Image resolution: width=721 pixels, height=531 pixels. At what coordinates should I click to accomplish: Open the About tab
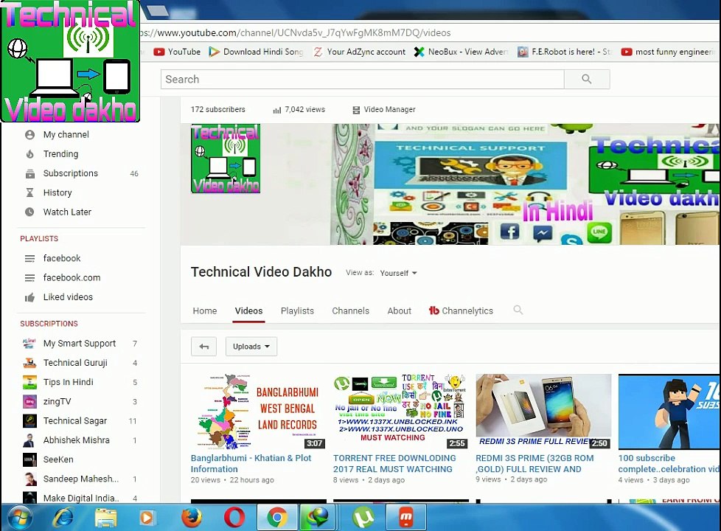pos(399,311)
